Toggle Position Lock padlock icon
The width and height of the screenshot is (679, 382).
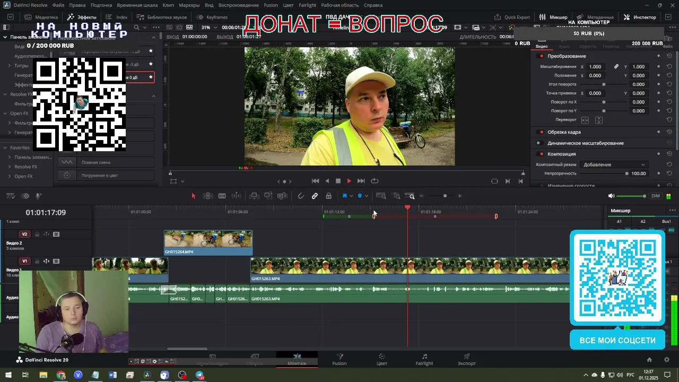[329, 196]
